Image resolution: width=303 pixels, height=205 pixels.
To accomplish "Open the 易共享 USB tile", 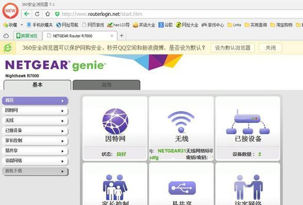I will (x=181, y=184).
